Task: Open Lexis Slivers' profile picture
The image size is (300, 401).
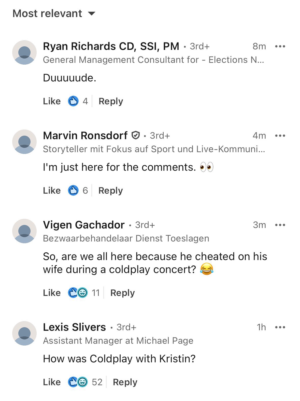Action: (x=24, y=333)
